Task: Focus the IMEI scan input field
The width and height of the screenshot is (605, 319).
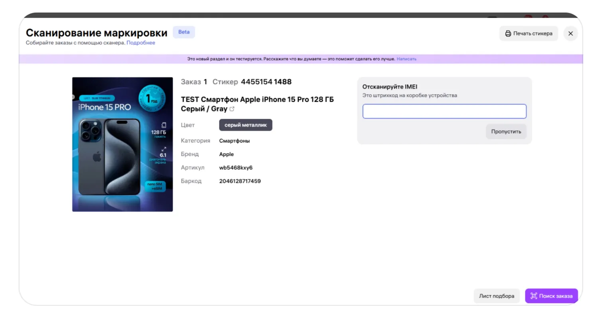Action: [444, 112]
